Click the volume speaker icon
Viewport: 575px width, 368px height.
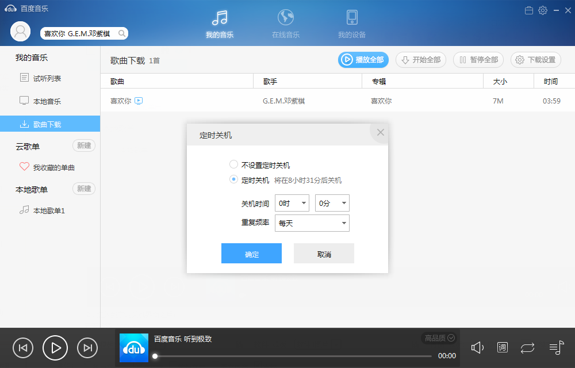coord(477,348)
